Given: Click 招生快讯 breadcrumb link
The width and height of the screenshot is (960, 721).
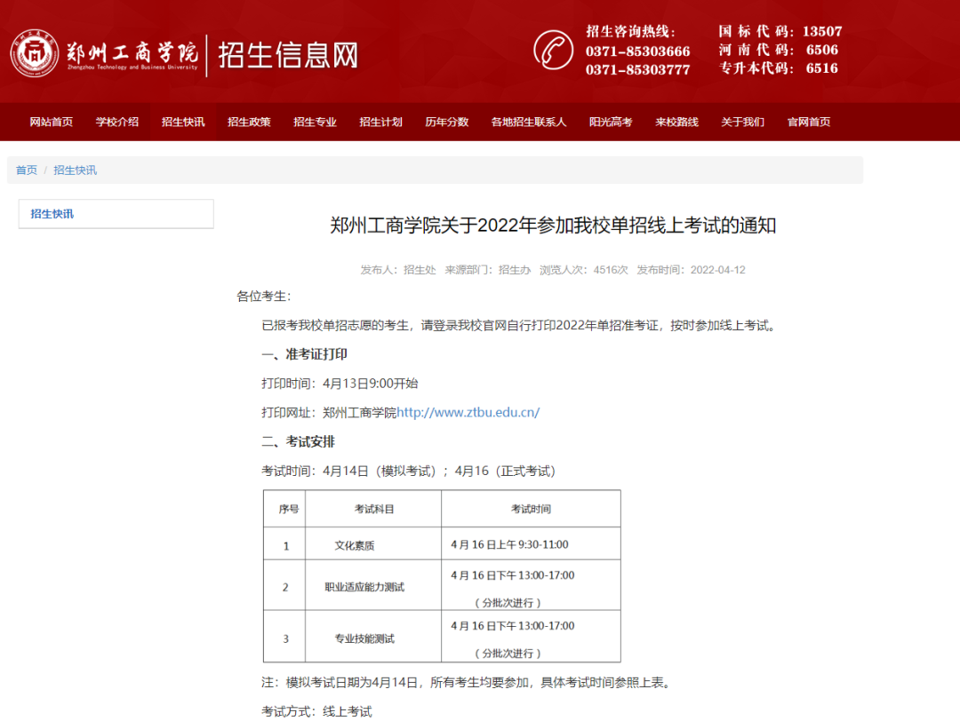Looking at the screenshot, I should pos(75,170).
